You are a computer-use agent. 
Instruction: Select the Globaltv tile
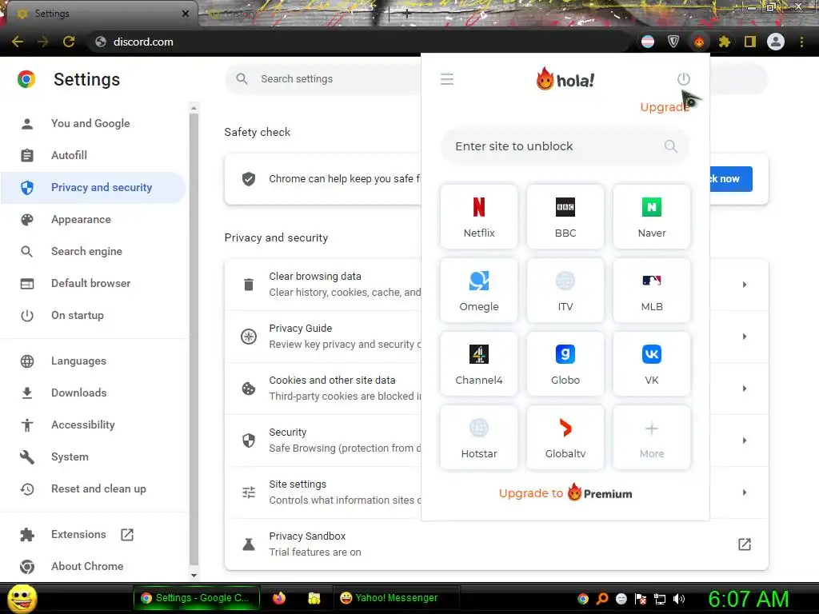click(565, 437)
